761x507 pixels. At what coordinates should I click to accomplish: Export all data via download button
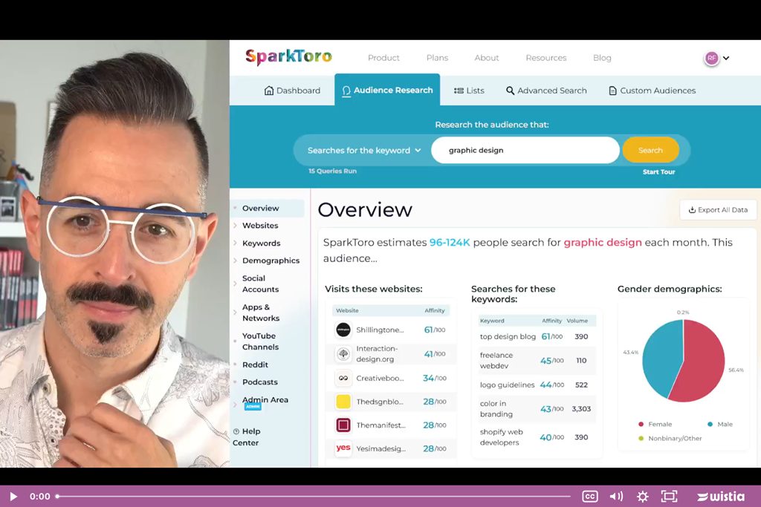tap(718, 210)
